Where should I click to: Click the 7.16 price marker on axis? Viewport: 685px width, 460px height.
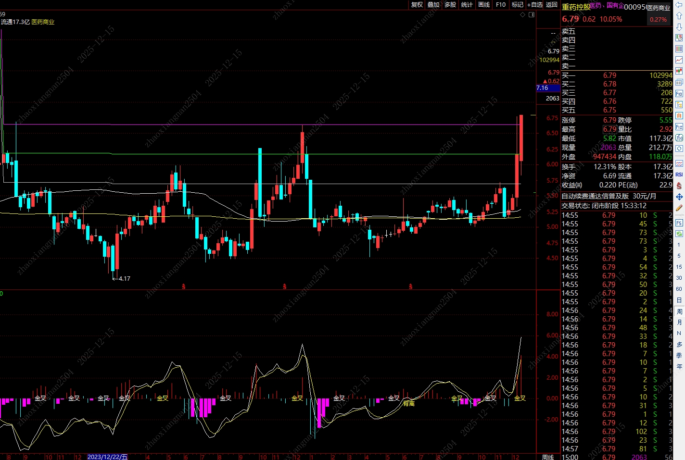click(548, 88)
